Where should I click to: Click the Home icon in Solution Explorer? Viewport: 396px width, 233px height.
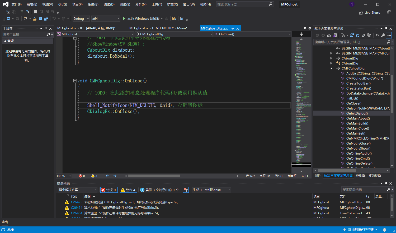[329, 35]
